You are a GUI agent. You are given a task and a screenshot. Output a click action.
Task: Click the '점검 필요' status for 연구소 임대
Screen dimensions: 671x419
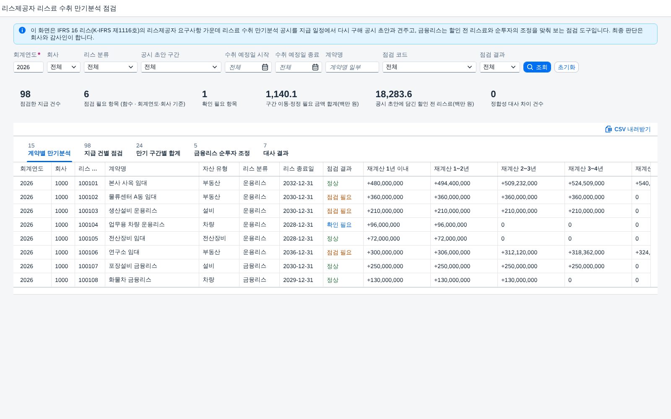coord(339,252)
